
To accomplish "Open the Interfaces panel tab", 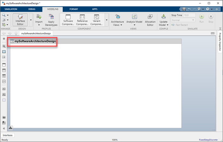I will point(8,135).
